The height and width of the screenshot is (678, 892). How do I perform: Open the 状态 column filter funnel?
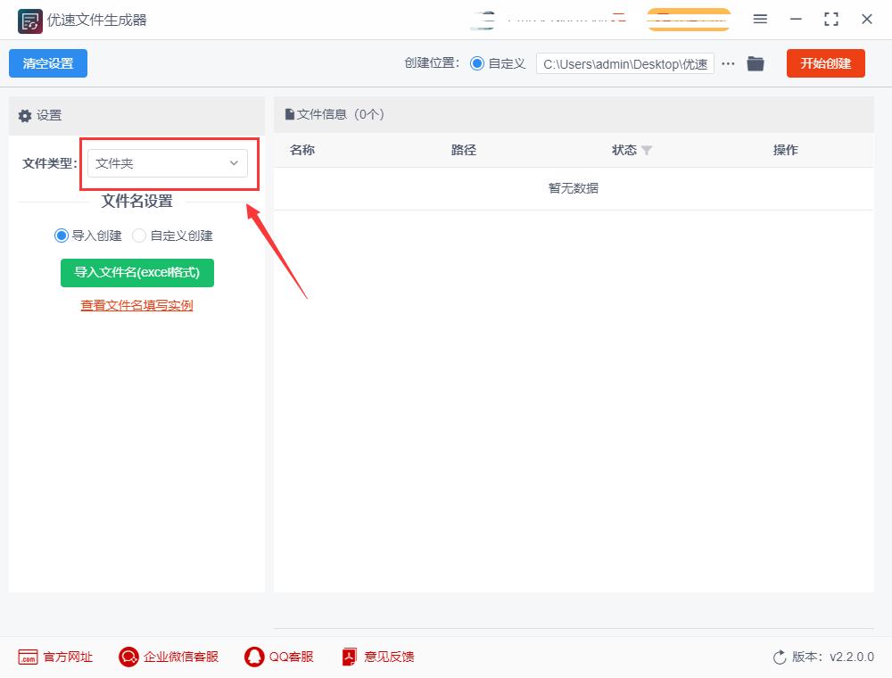pyautogui.click(x=645, y=150)
